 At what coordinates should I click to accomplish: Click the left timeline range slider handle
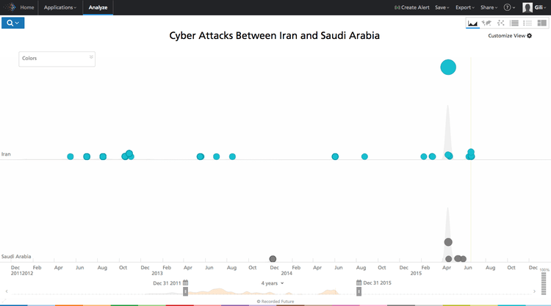185,291
